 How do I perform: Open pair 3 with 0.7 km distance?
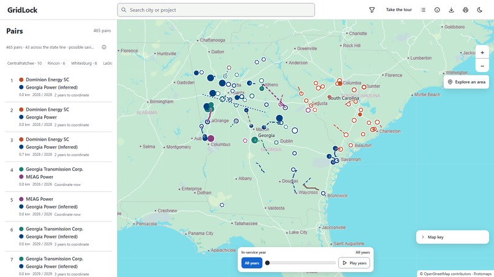59,147
